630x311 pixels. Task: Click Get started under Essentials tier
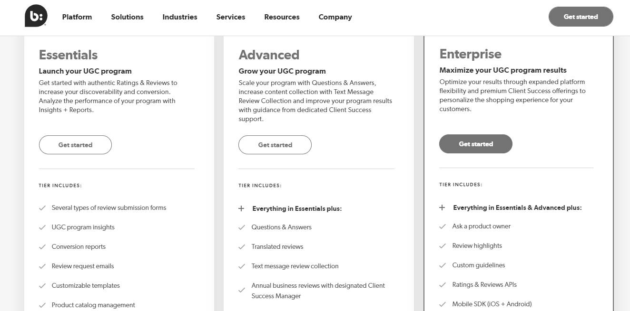[x=75, y=145]
